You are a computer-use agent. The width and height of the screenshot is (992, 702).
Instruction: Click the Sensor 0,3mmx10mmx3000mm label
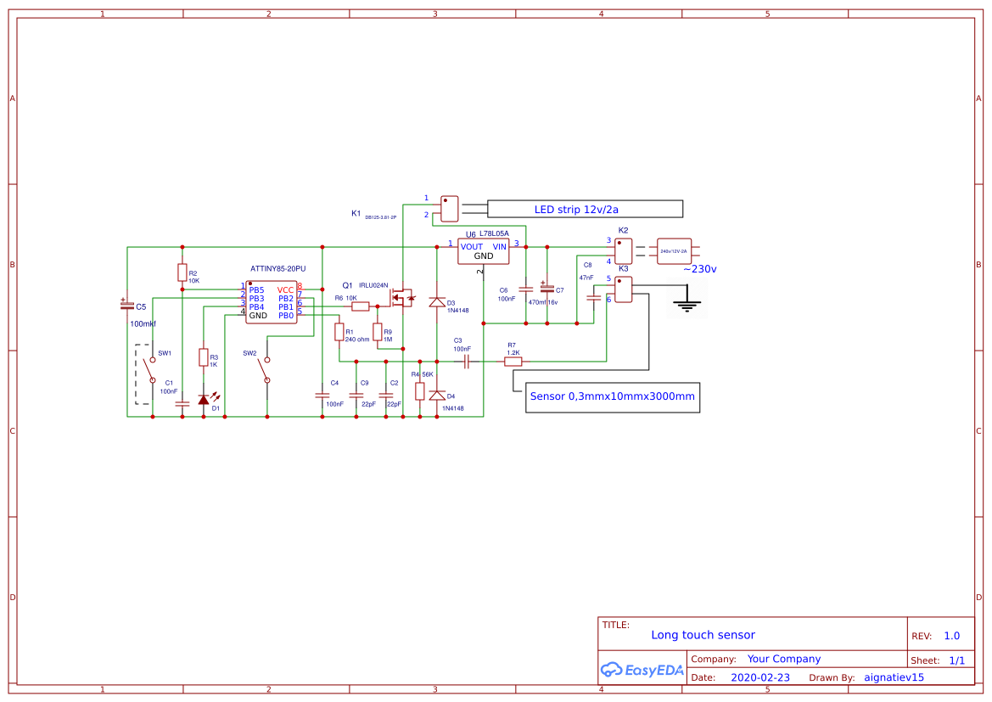[x=613, y=396]
